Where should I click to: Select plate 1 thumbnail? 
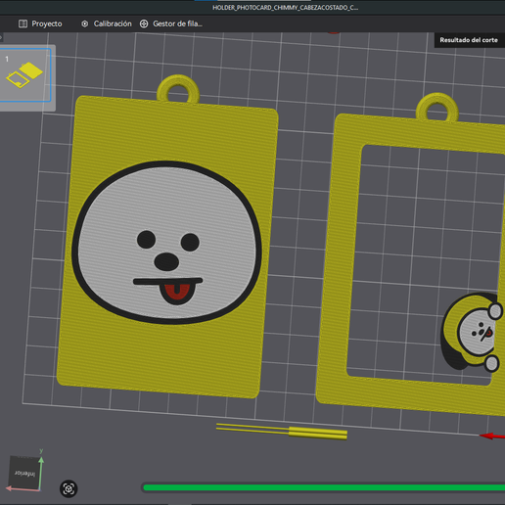point(25,75)
